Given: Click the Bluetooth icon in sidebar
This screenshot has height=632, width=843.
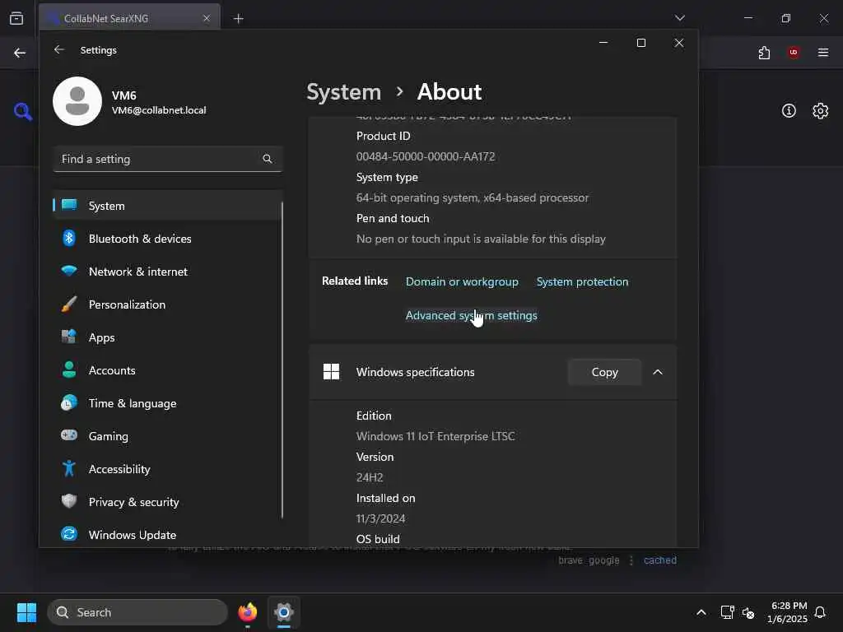Looking at the screenshot, I should [69, 238].
